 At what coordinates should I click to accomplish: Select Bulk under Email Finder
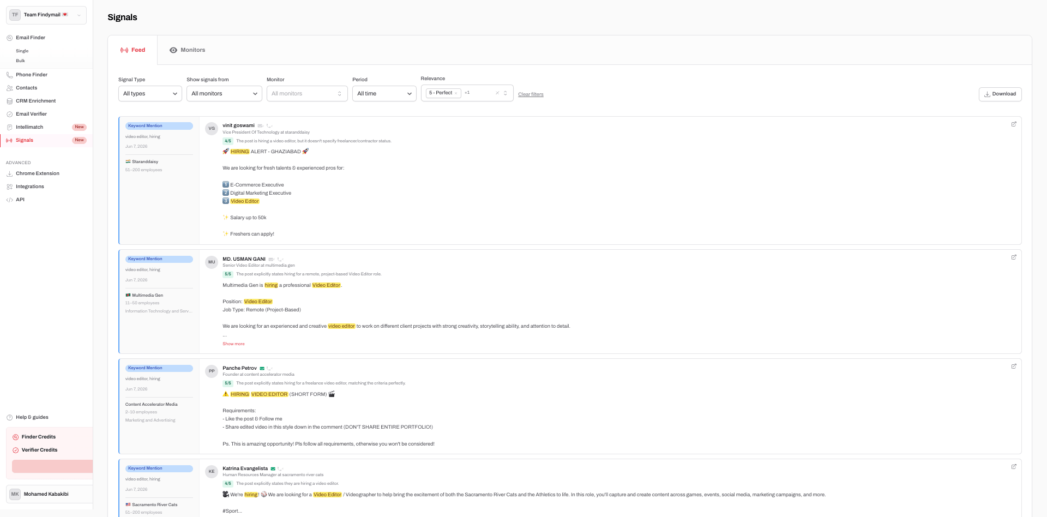[x=20, y=61]
